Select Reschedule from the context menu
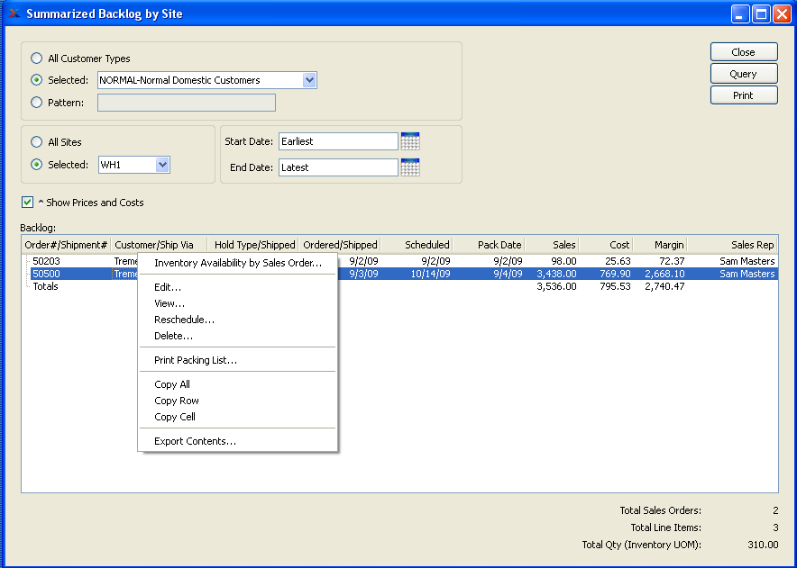The image size is (797, 568). point(184,320)
